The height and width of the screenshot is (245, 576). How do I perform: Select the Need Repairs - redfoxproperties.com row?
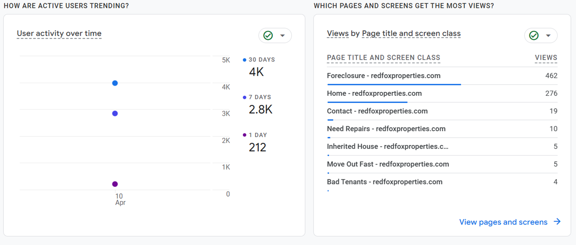pyautogui.click(x=442, y=129)
